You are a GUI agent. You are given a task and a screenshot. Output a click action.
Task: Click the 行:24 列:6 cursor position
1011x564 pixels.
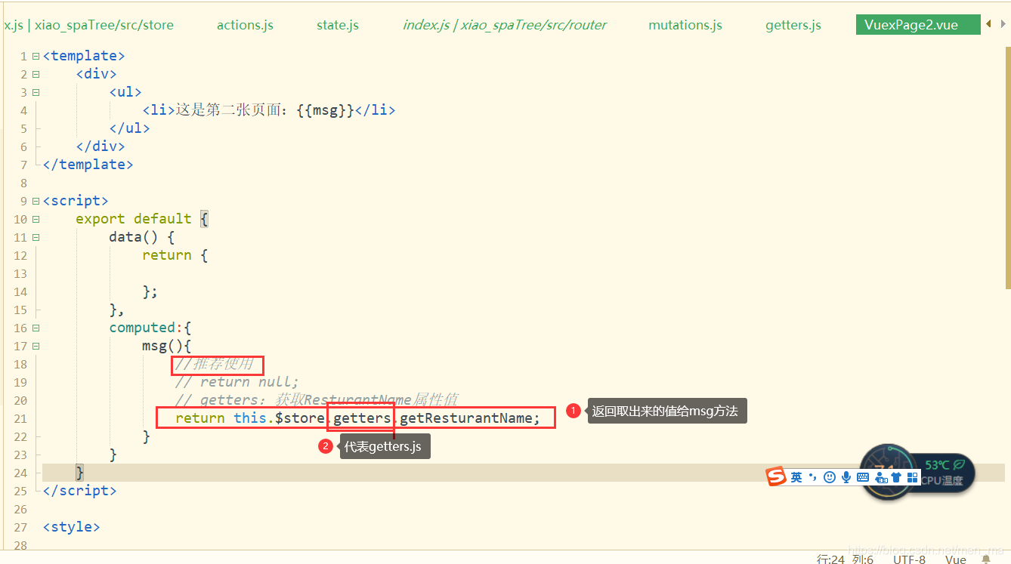pyautogui.click(x=845, y=559)
